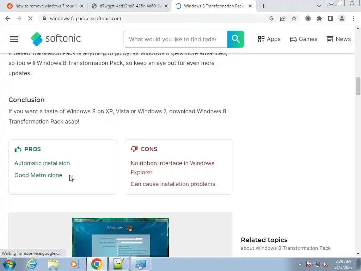Toggle the browser side panel
The image size is (361, 271).
[x=331, y=18]
